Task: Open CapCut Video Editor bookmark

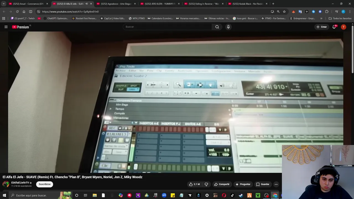Action: point(113,19)
